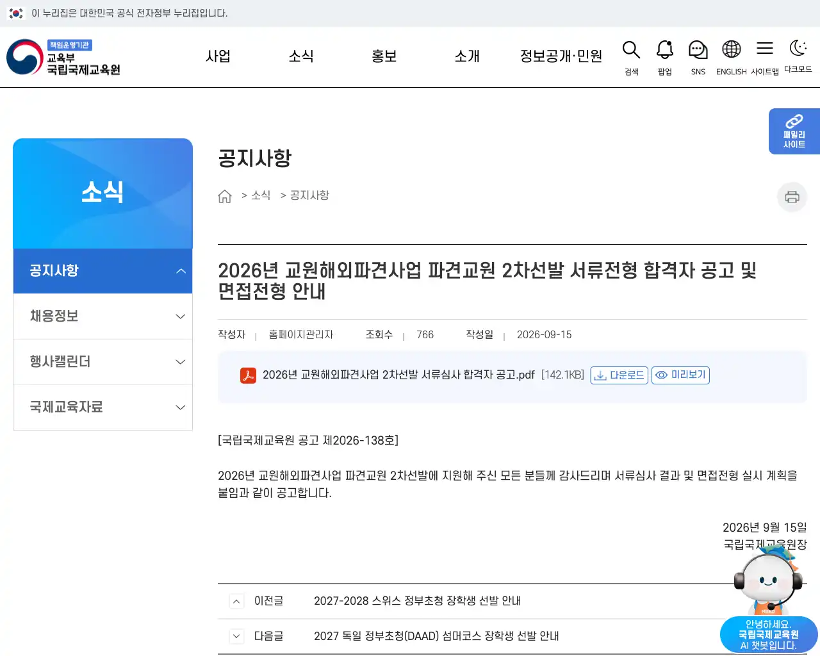Open the 사업 main menu

218,56
